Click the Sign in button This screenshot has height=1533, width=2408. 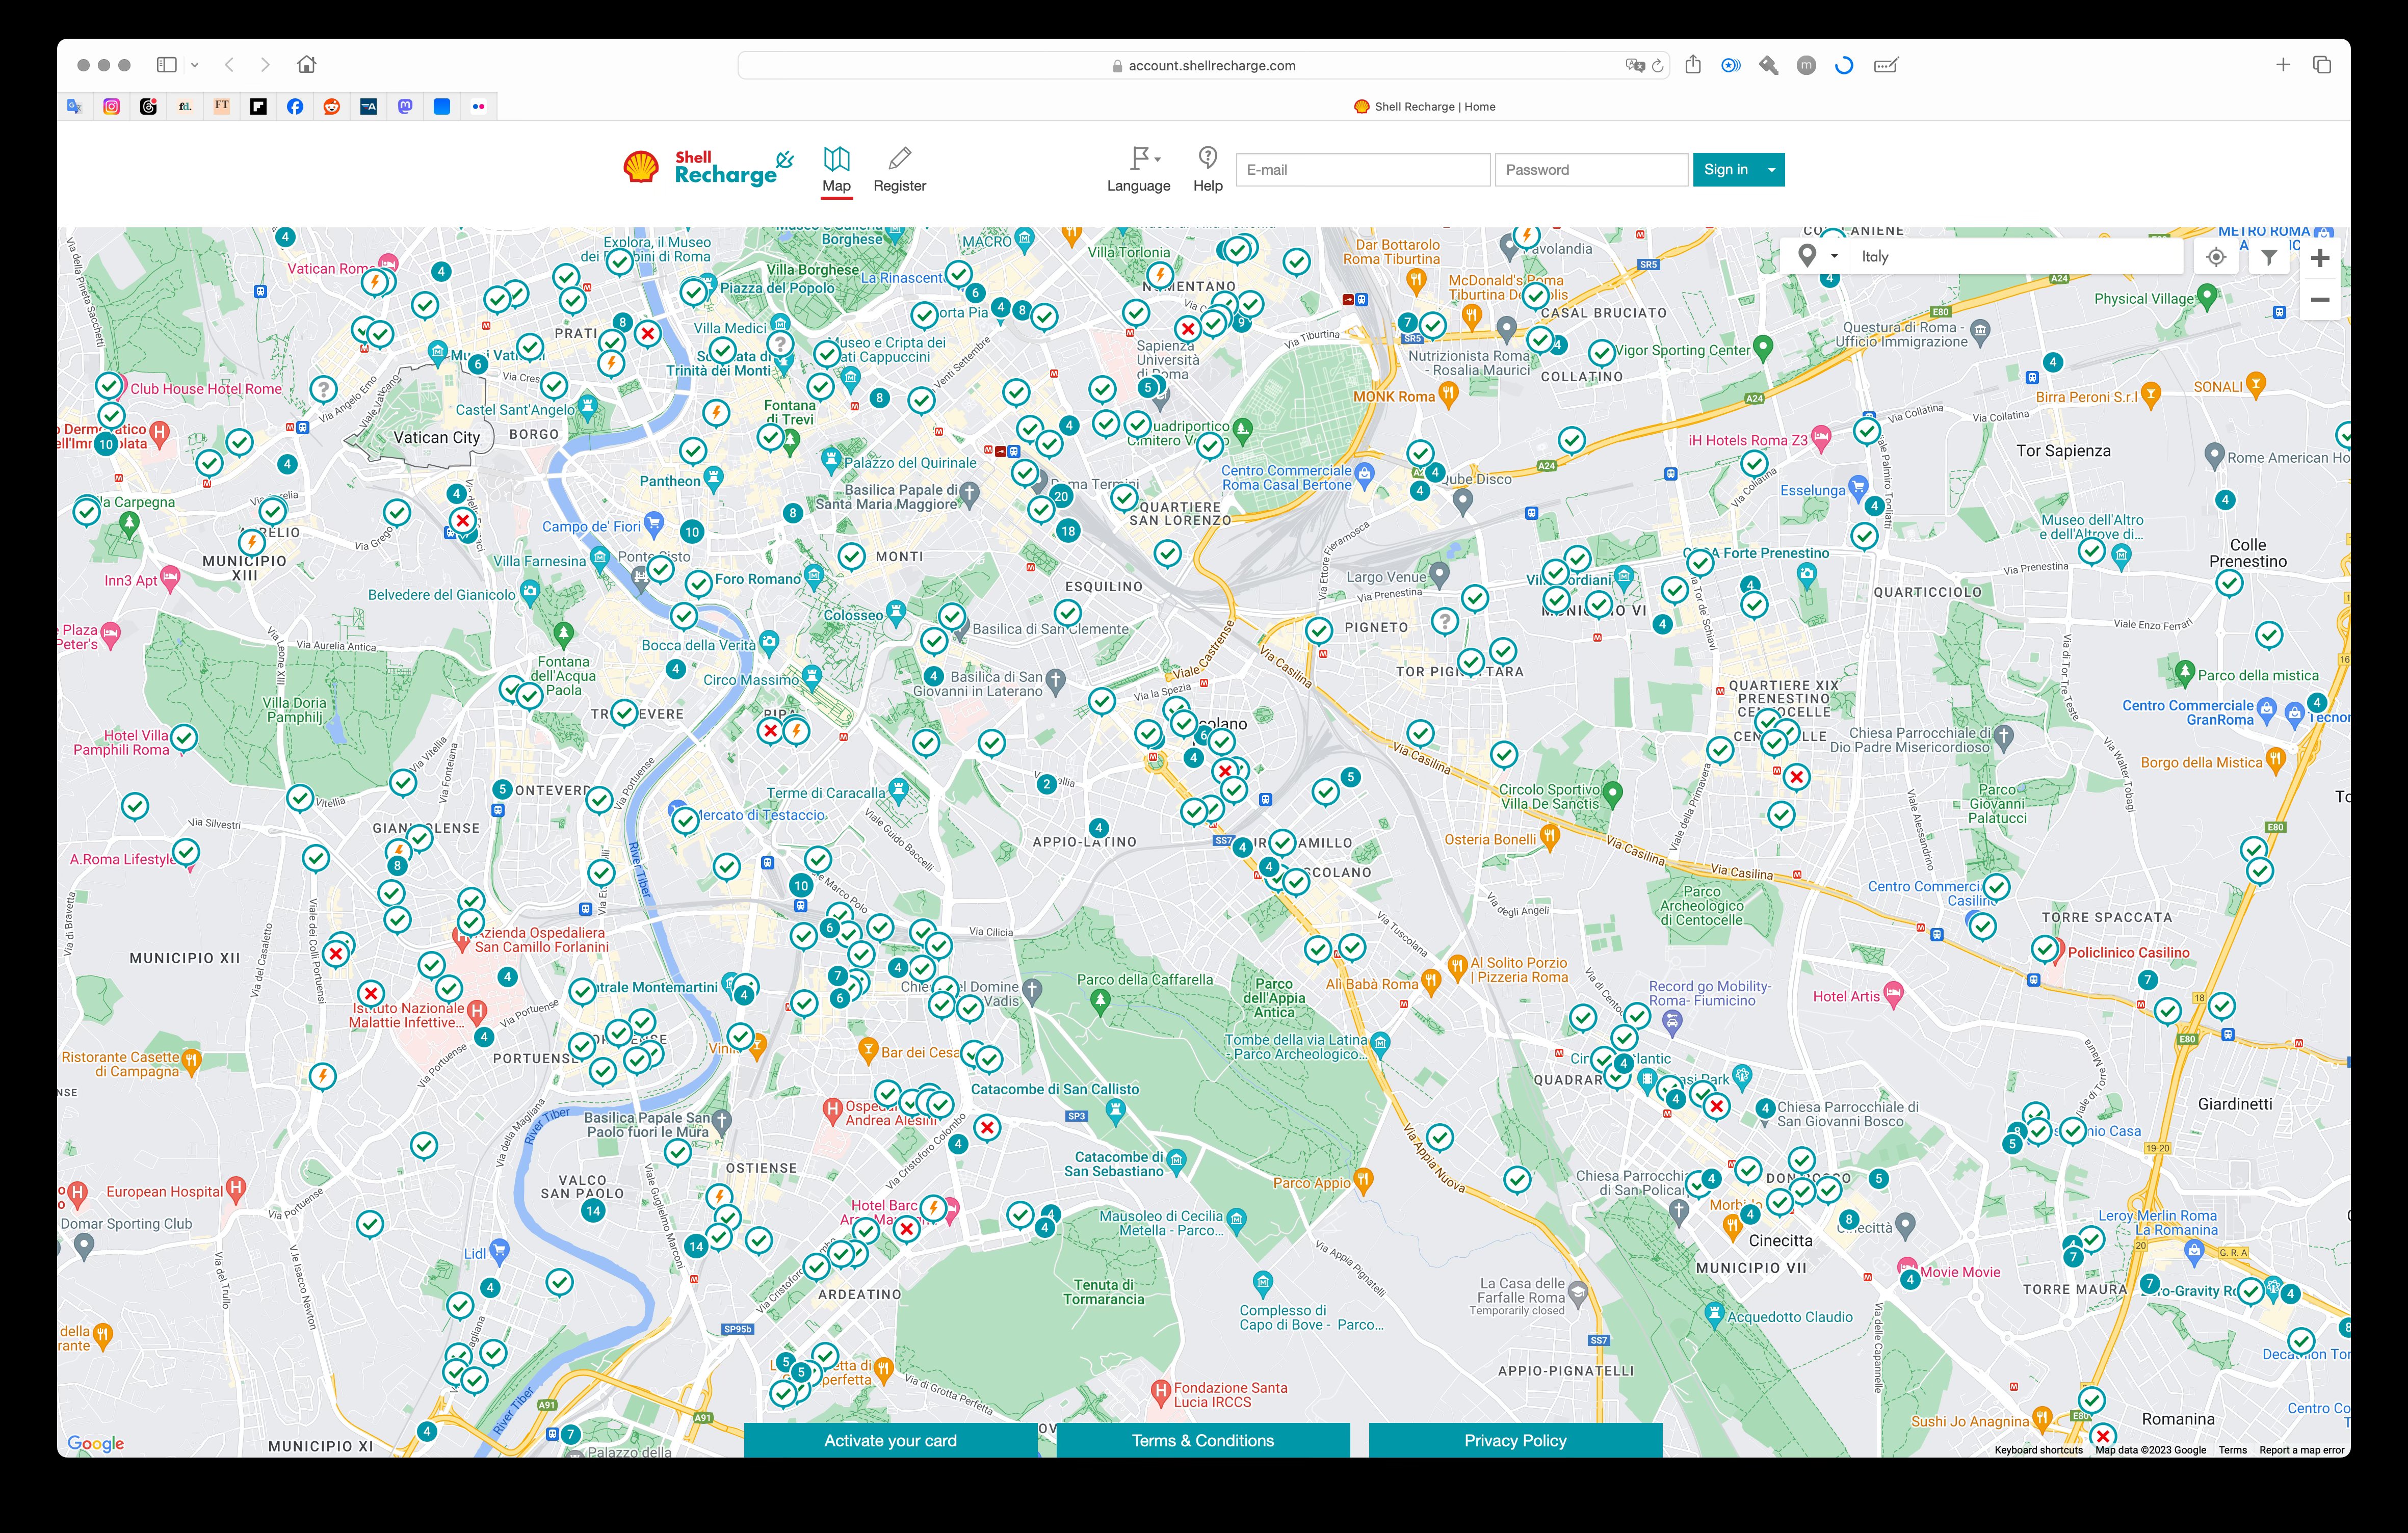click(1726, 170)
